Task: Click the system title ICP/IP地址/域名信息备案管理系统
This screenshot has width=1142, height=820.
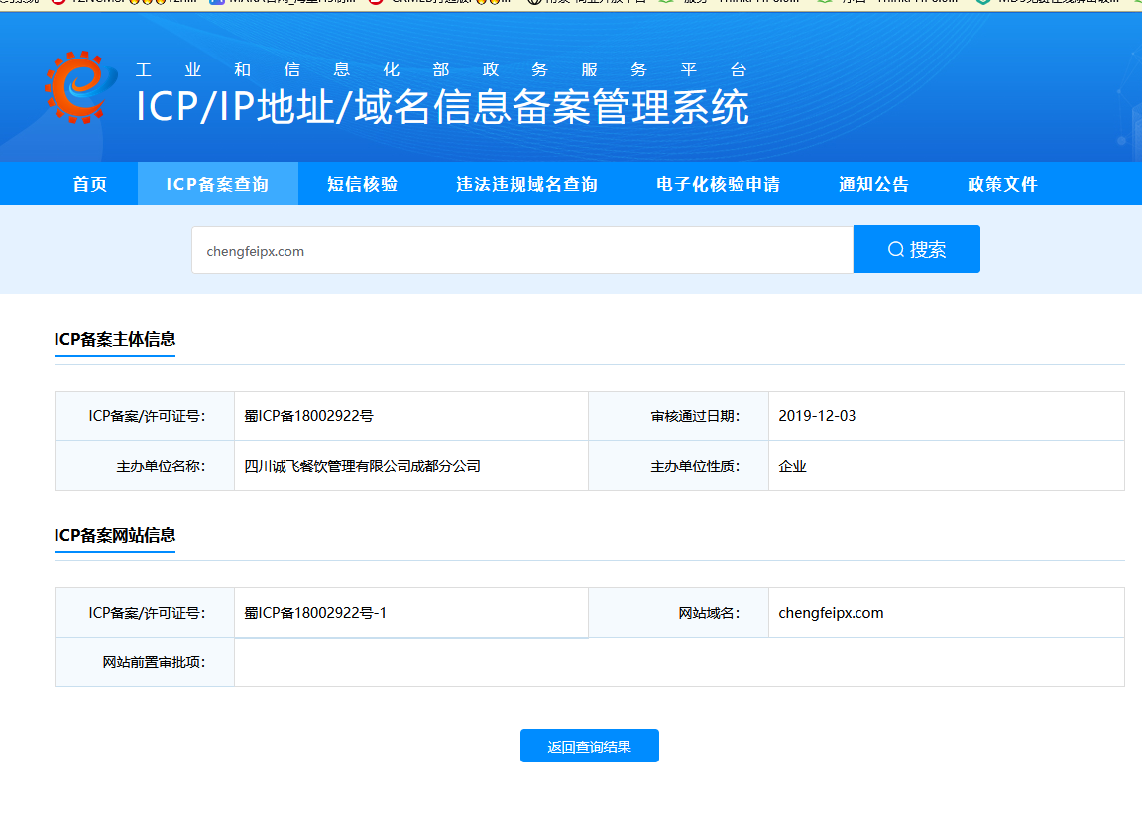Action: tap(442, 107)
